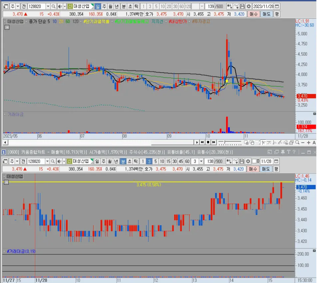Click the crosshair tool icon below top chart
Image resolution: width=317 pixels, height=283 pixels.
[263, 143]
